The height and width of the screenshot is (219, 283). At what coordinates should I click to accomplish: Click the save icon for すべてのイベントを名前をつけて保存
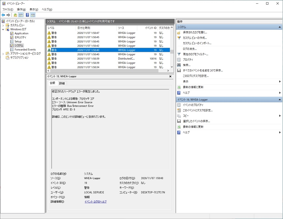(179, 71)
